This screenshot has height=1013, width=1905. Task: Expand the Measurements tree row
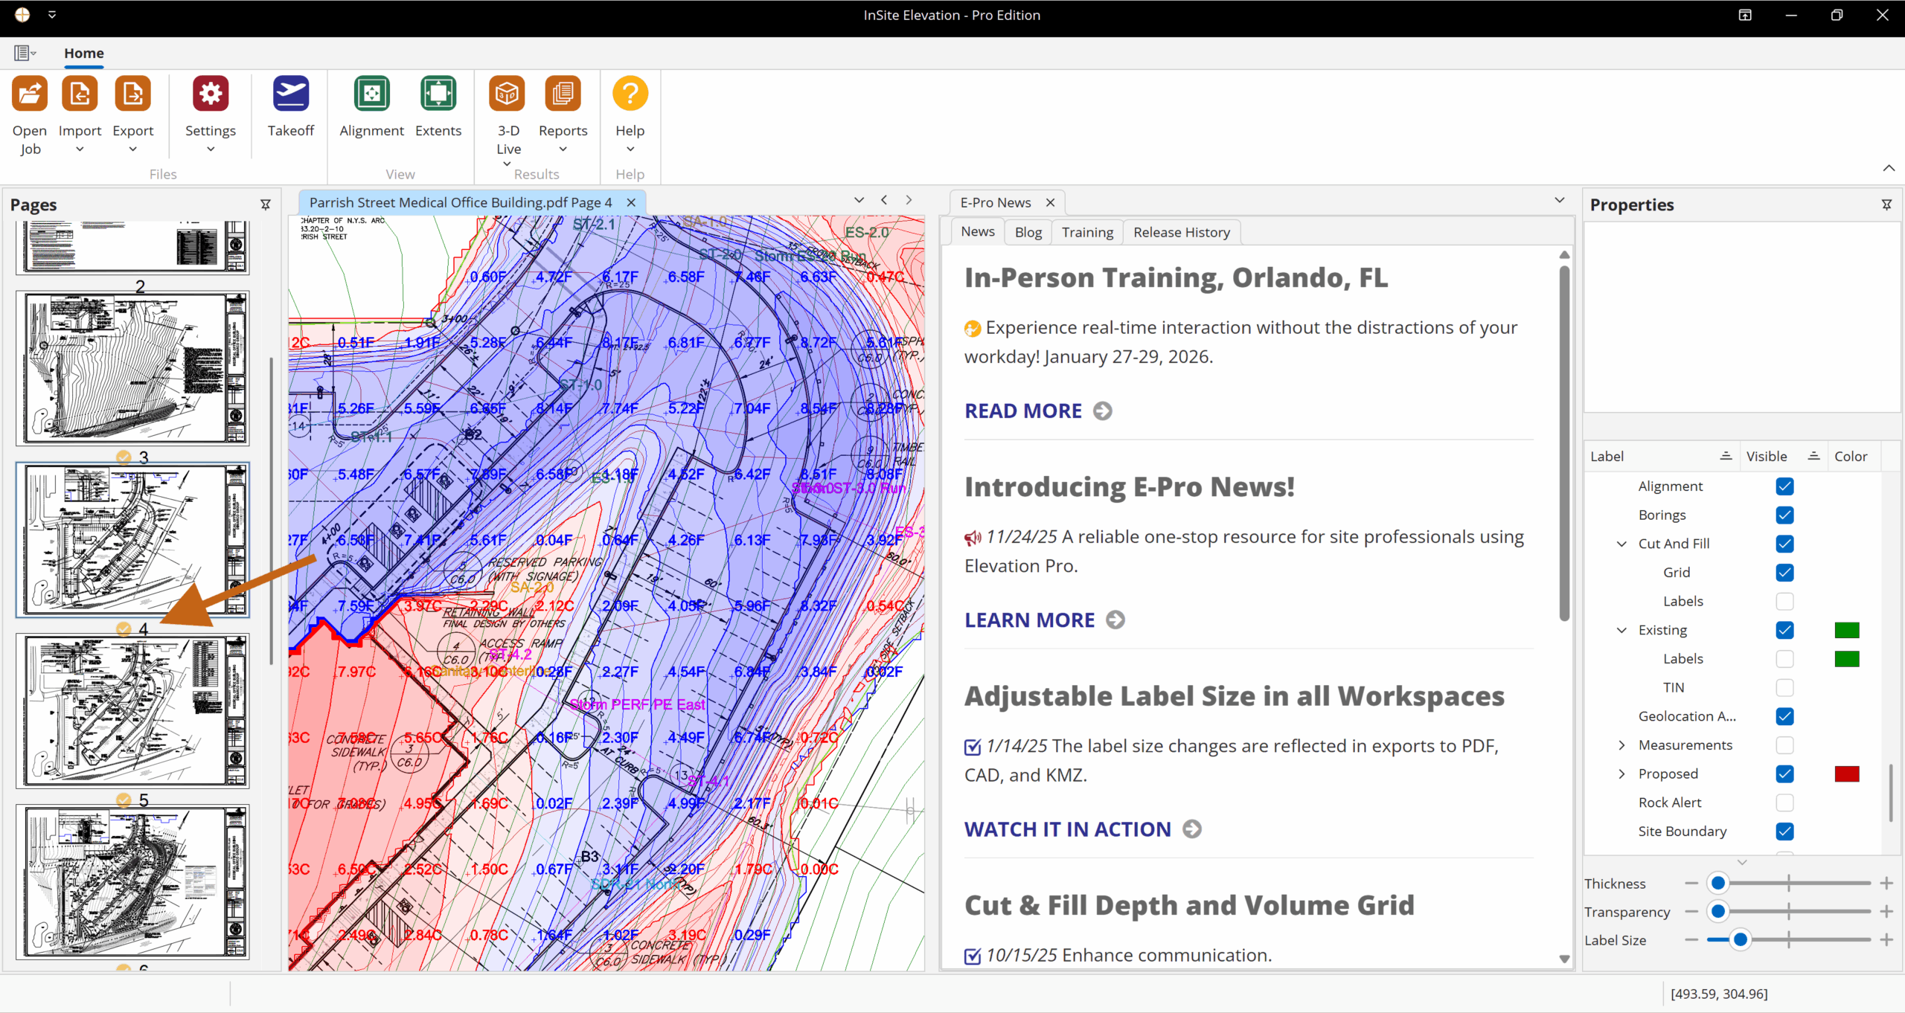pyautogui.click(x=1622, y=745)
